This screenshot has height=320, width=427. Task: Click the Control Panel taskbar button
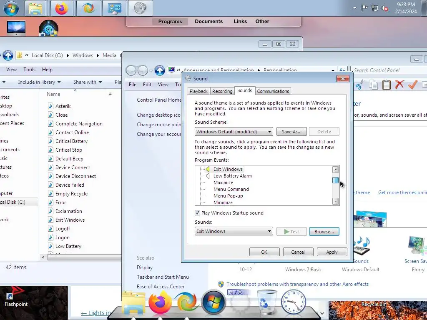pyautogui.click(x=114, y=8)
